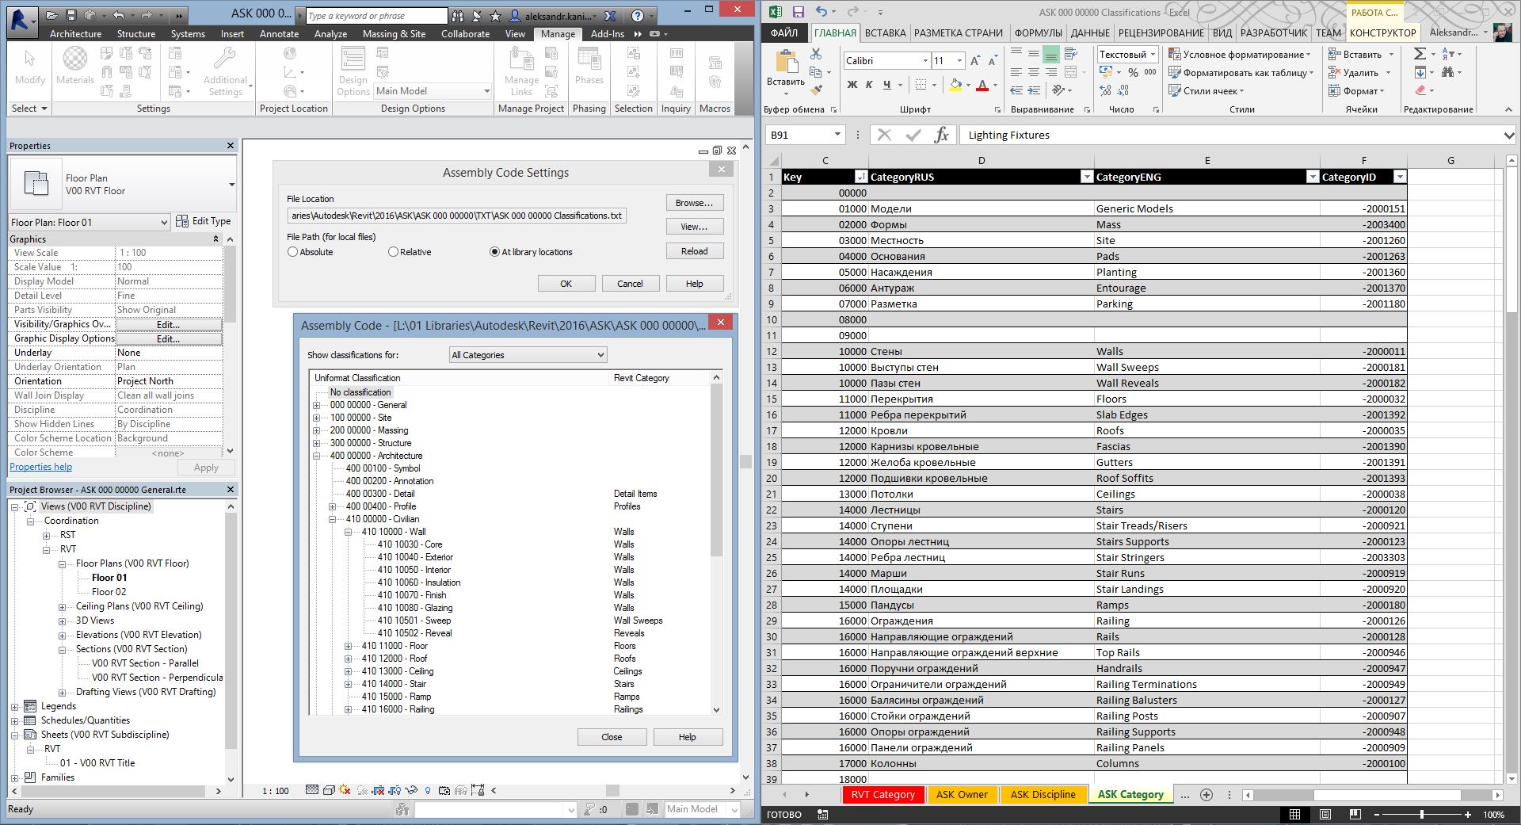Viewport: 1521px width, 825px height.
Task: Toggle middle vertical alignment in Excel
Action: [1034, 54]
